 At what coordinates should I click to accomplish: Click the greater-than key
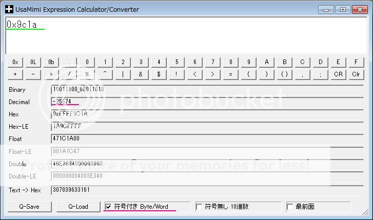point(213,74)
